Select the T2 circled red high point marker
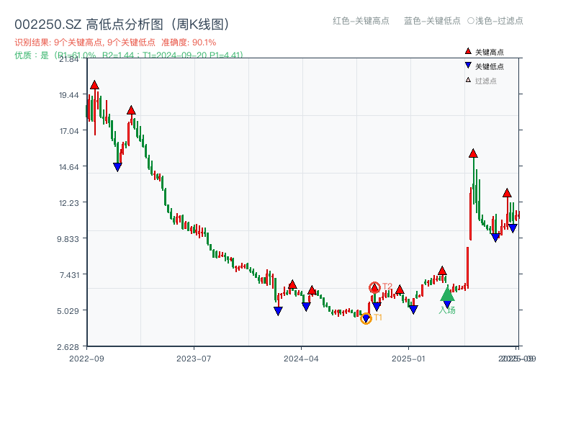 (x=375, y=286)
